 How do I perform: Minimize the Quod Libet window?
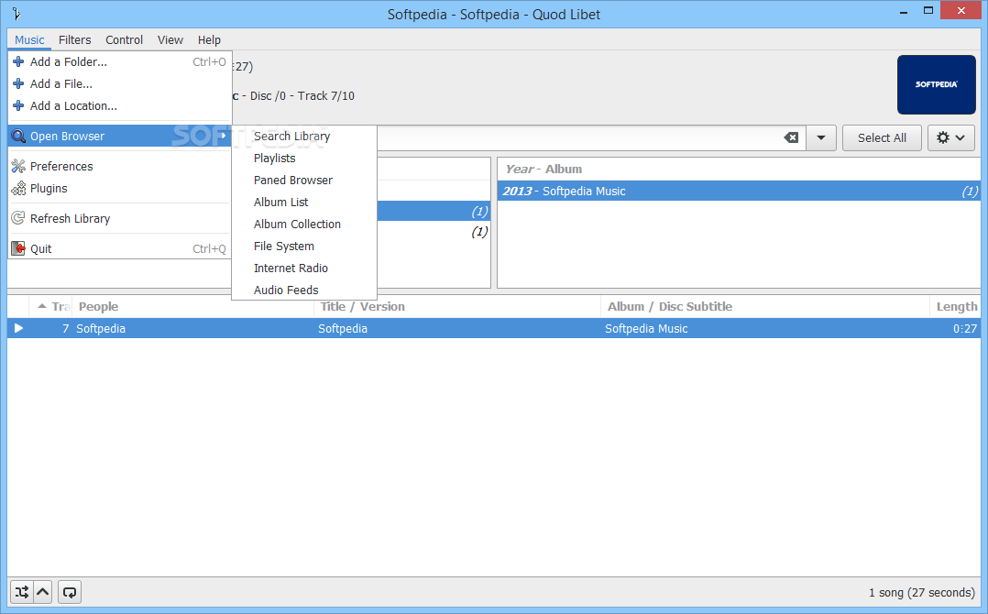point(904,11)
